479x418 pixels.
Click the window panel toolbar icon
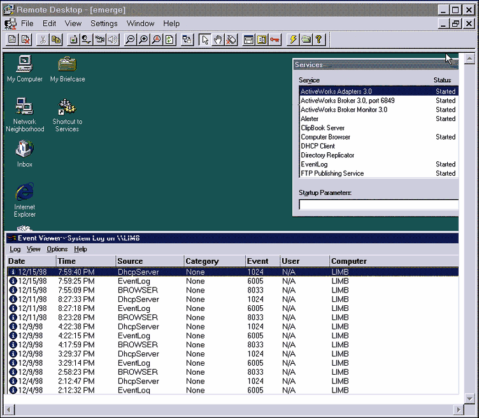248,40
